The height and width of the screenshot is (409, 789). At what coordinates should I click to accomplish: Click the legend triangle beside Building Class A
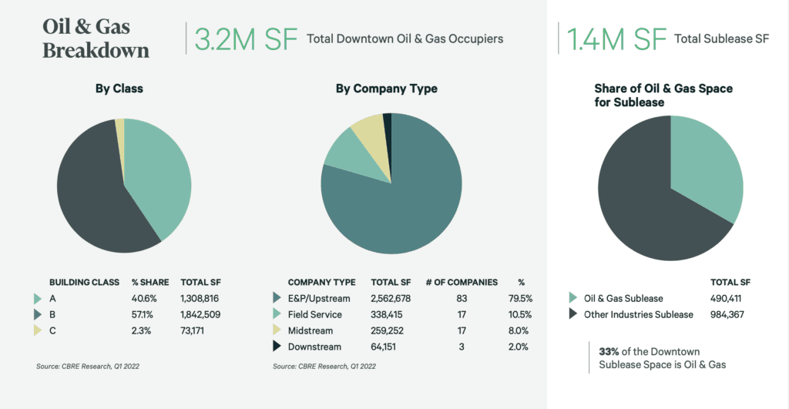[x=38, y=299]
